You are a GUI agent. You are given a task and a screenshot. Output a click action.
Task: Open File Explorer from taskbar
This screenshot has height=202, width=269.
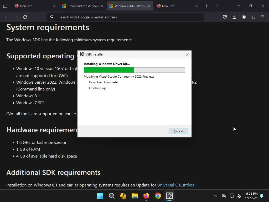tap(135, 196)
